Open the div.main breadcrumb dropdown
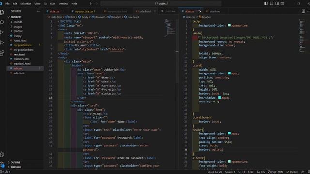This screenshot has height=174, width=310. [98, 17]
